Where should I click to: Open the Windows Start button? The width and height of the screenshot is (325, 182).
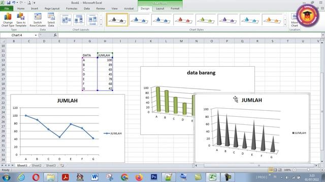tap(6, 177)
